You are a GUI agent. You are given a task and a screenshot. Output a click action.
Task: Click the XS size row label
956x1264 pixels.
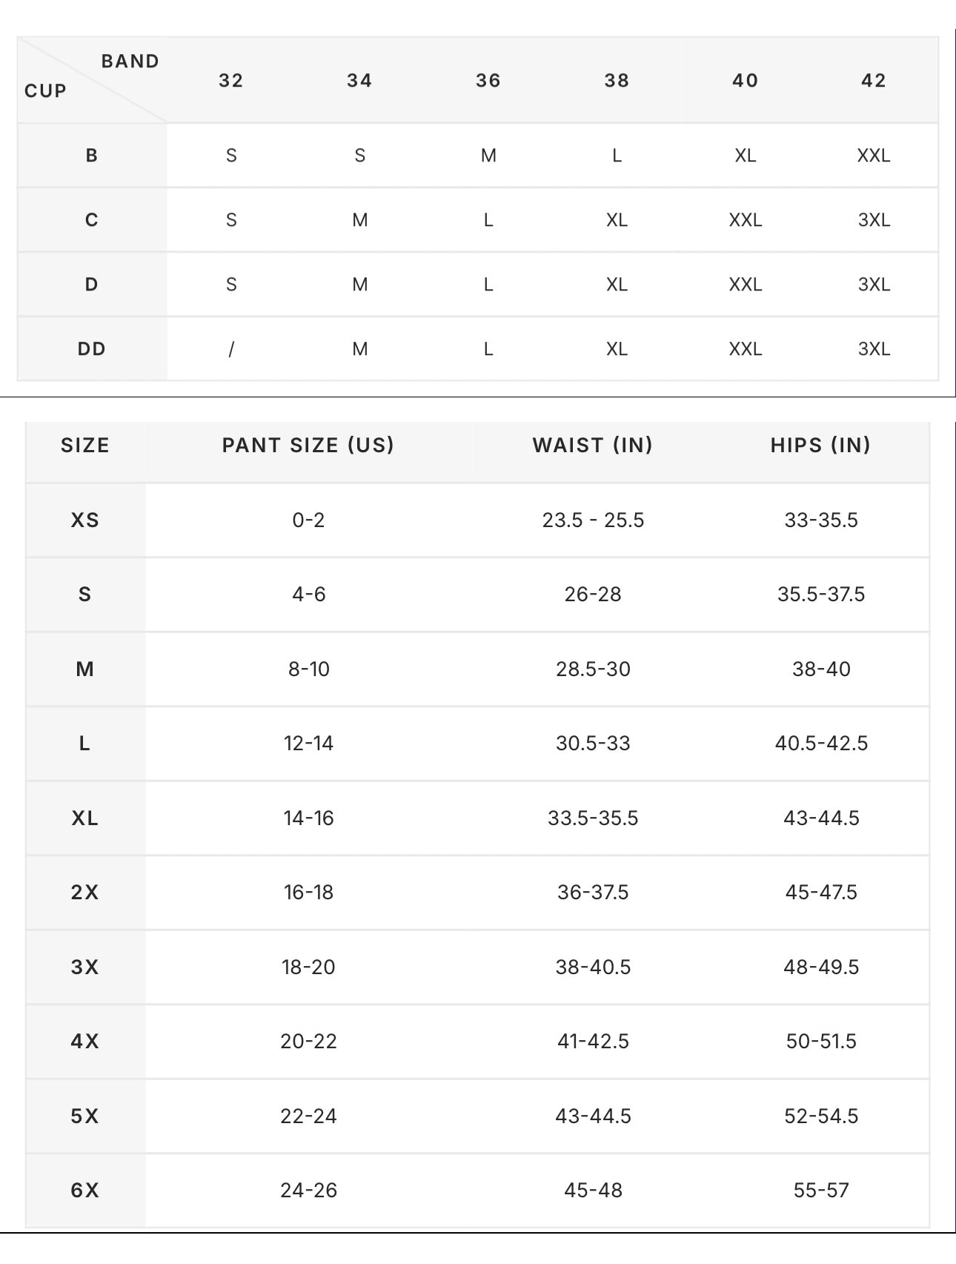(85, 520)
